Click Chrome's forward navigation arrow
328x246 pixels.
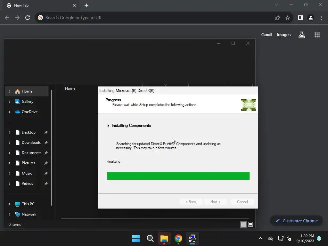pyautogui.click(x=17, y=18)
